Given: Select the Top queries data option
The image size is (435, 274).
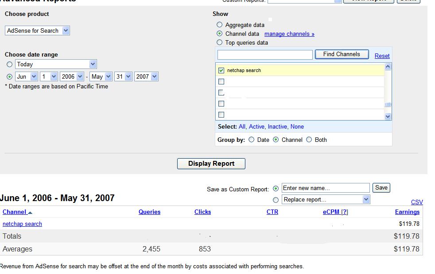Looking at the screenshot, I should (219, 42).
